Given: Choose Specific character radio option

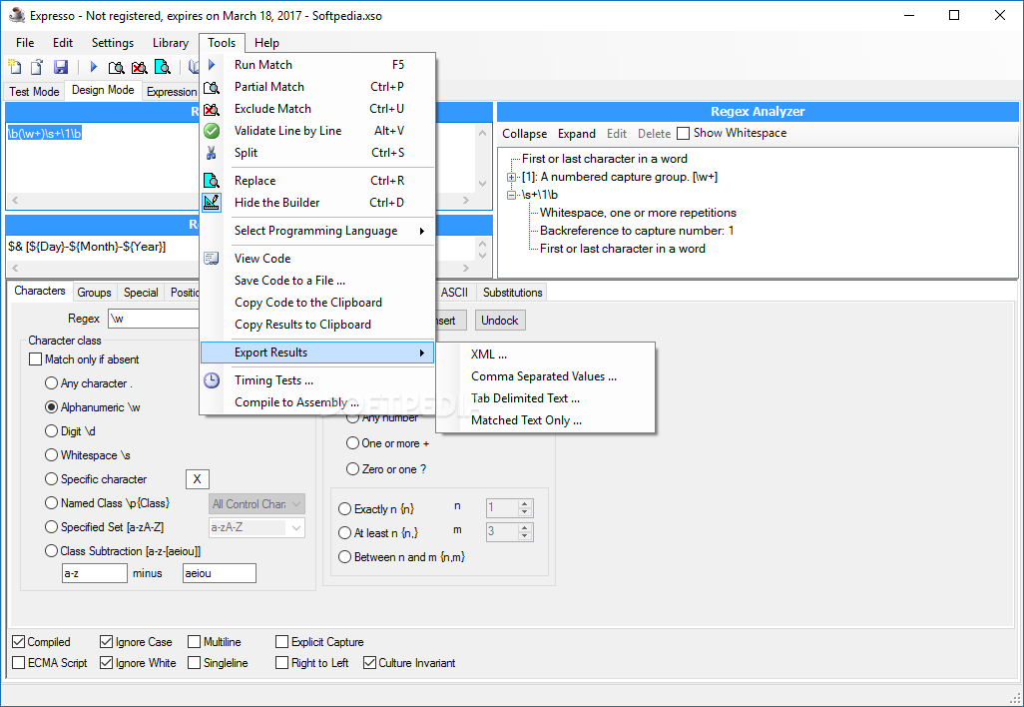Looking at the screenshot, I should click(51, 479).
